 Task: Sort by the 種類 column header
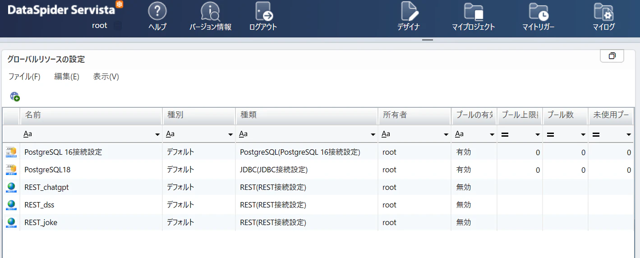307,115
